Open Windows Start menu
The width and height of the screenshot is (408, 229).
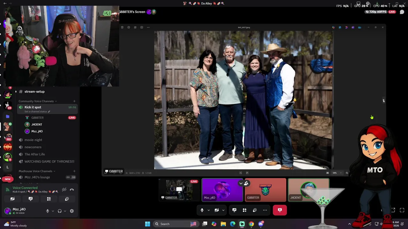click(x=148, y=224)
